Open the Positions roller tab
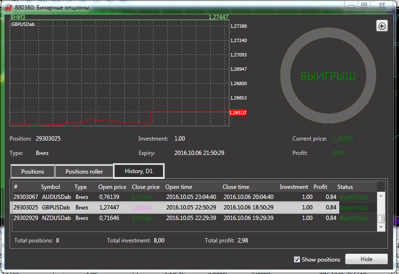Viewport: 399px width, 274px height. coord(84,171)
